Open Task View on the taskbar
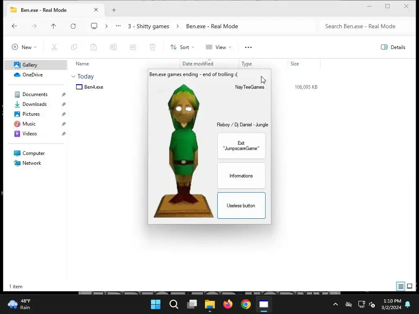Image resolution: width=419 pixels, height=314 pixels. (x=192, y=304)
